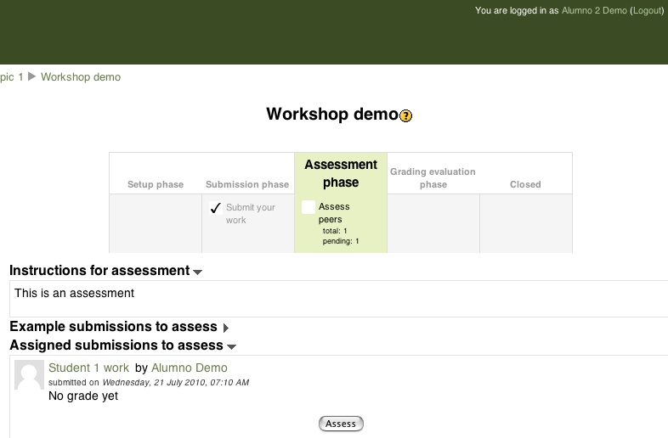Click the 'pending: 1' text

coord(341,241)
